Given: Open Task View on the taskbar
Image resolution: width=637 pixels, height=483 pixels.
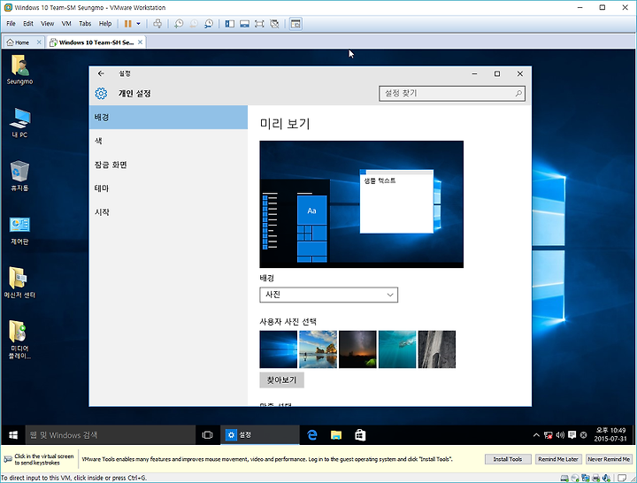Looking at the screenshot, I should point(207,435).
